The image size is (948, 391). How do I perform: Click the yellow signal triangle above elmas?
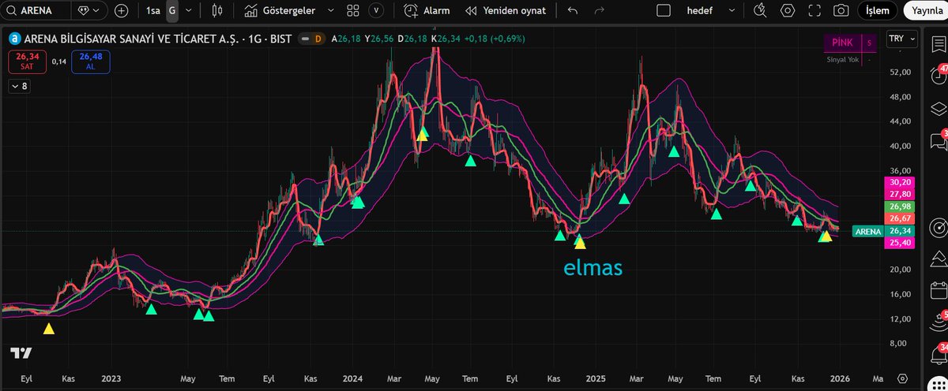pyautogui.click(x=580, y=243)
